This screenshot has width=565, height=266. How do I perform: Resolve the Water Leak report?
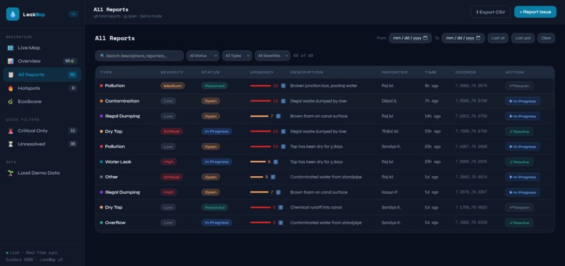pyautogui.click(x=519, y=162)
